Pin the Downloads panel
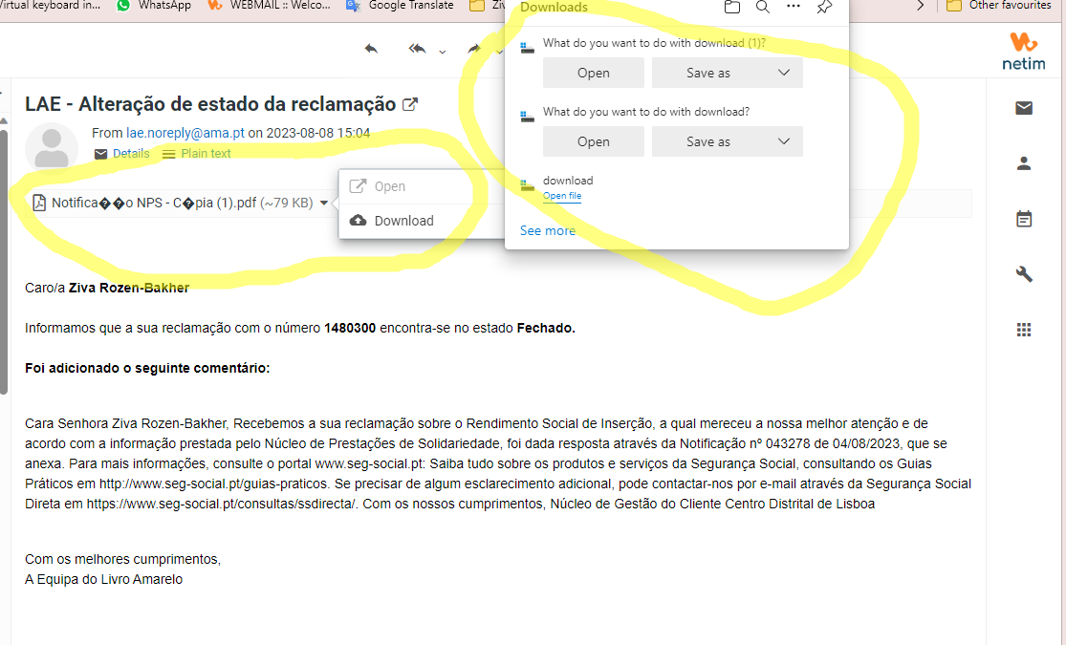Image resolution: width=1066 pixels, height=645 pixels. tap(824, 7)
